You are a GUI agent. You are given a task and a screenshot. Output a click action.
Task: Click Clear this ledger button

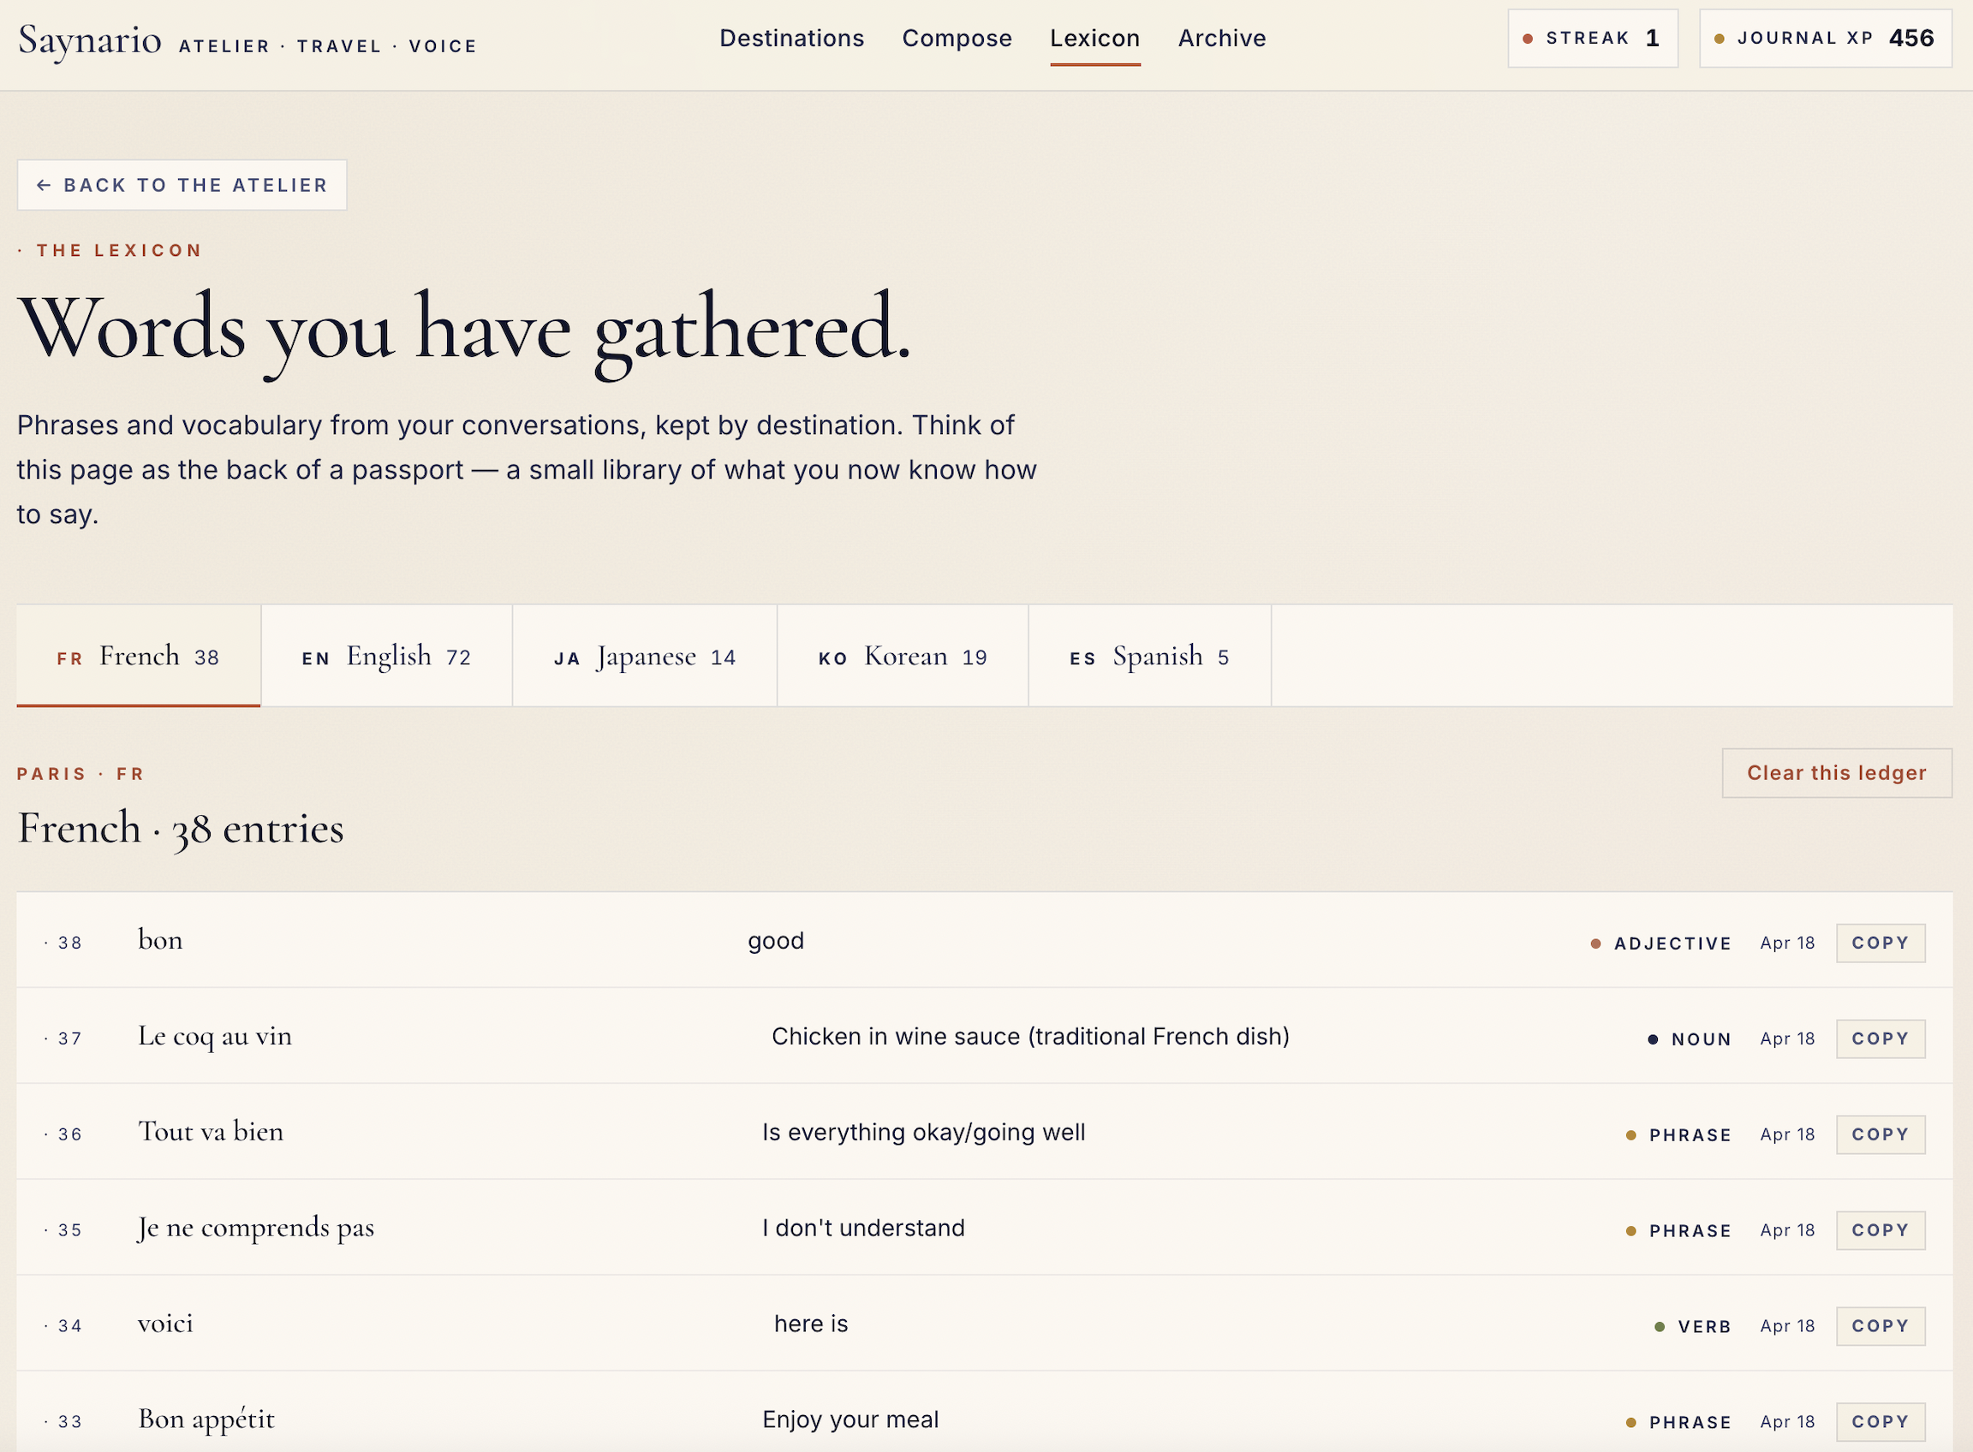point(1836,773)
